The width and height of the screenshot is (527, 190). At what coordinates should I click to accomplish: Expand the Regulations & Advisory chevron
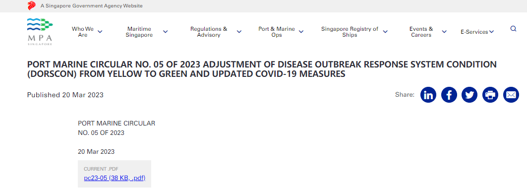pyautogui.click(x=239, y=32)
